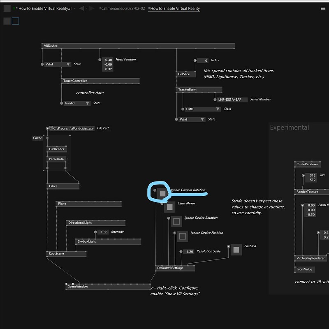Edit the Serial Number field LHR-DE1A4BAF
The width and height of the screenshot is (329, 329).
[232, 100]
